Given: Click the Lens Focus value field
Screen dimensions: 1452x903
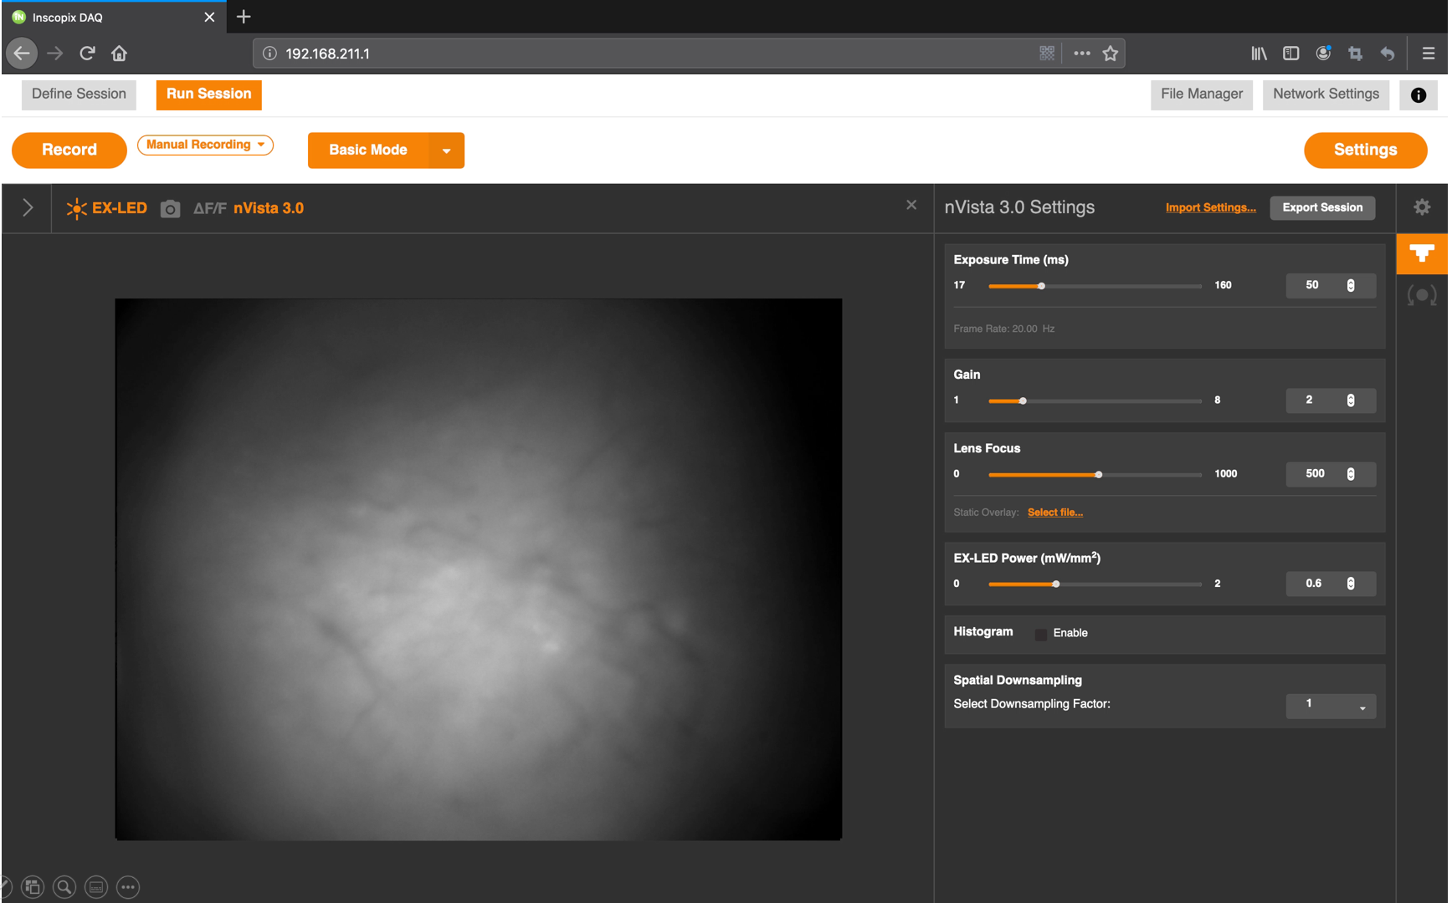Looking at the screenshot, I should point(1315,474).
